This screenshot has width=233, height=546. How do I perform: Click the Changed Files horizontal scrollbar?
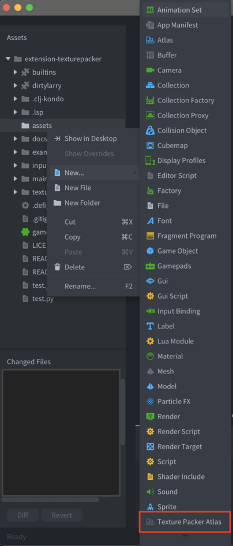(50, 499)
